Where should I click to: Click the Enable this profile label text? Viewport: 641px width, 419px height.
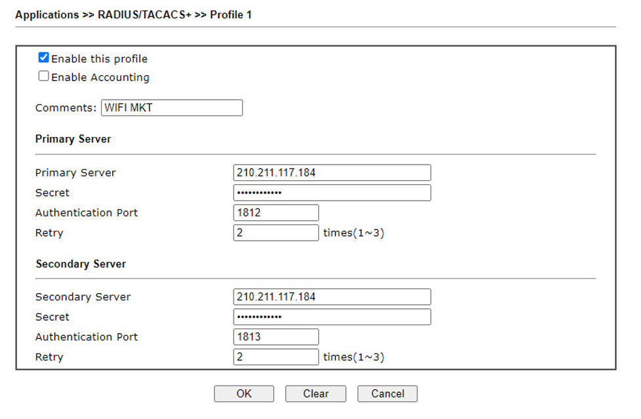(x=99, y=59)
